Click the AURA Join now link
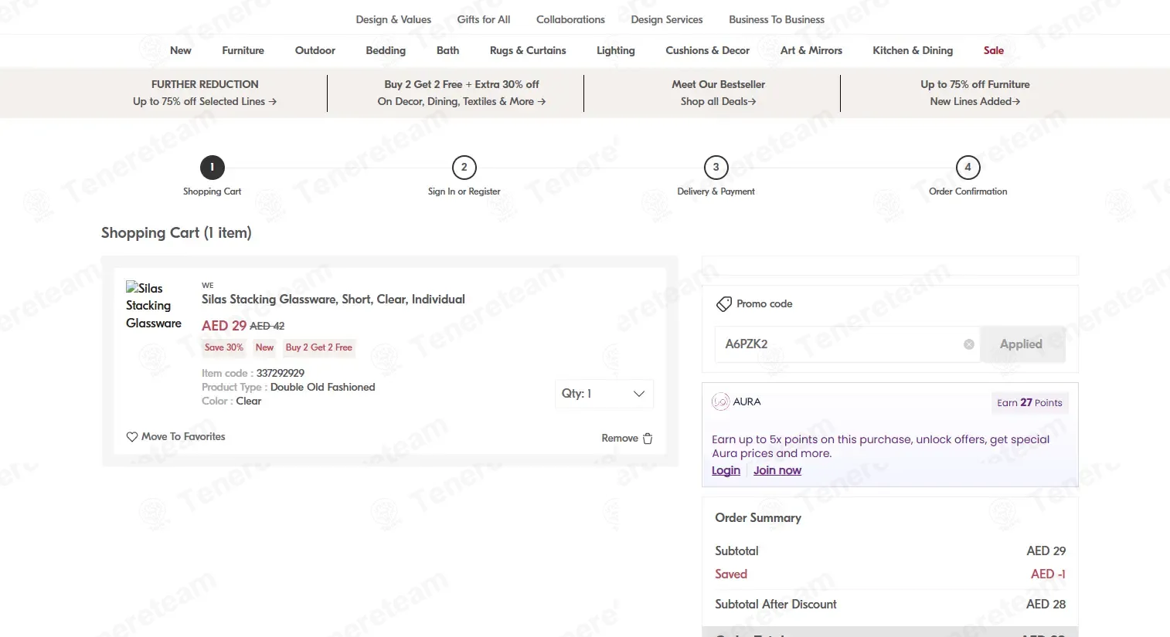This screenshot has width=1170, height=637. pos(777,470)
